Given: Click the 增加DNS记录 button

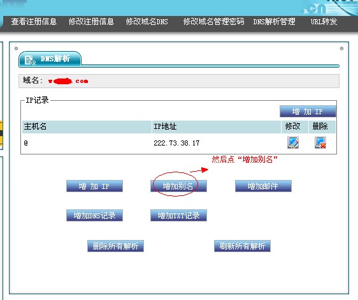Looking at the screenshot, I should coord(94,215).
